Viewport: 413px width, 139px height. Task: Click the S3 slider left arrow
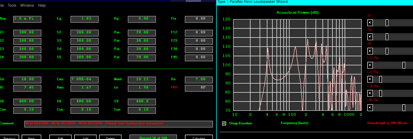coord(370,37)
